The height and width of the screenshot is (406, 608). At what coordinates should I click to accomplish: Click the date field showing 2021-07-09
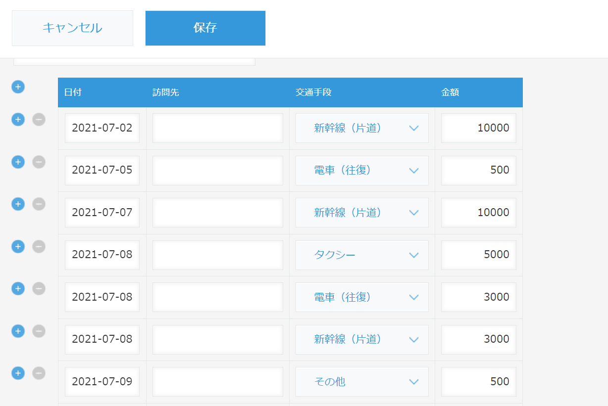[102, 382]
